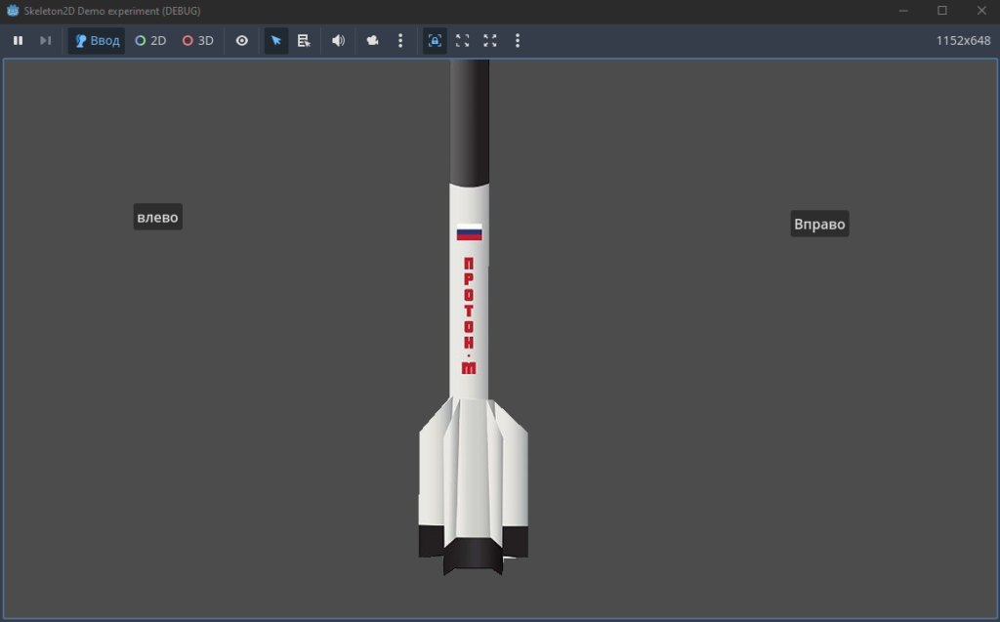The height and width of the screenshot is (622, 1000).
Task: Click the expand fullscreen arrows icon
Action: click(x=490, y=40)
